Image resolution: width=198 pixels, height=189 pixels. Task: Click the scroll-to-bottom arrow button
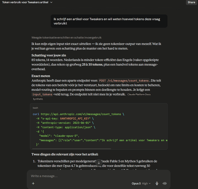click(x=99, y=163)
